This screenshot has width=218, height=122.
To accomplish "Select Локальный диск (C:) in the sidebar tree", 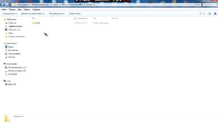I will (x=17, y=67).
